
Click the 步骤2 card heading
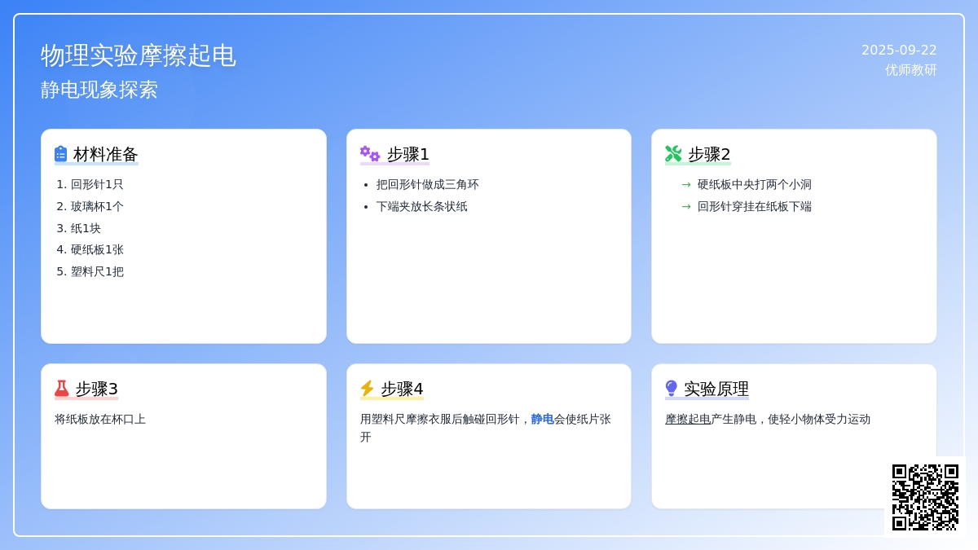[x=709, y=154]
